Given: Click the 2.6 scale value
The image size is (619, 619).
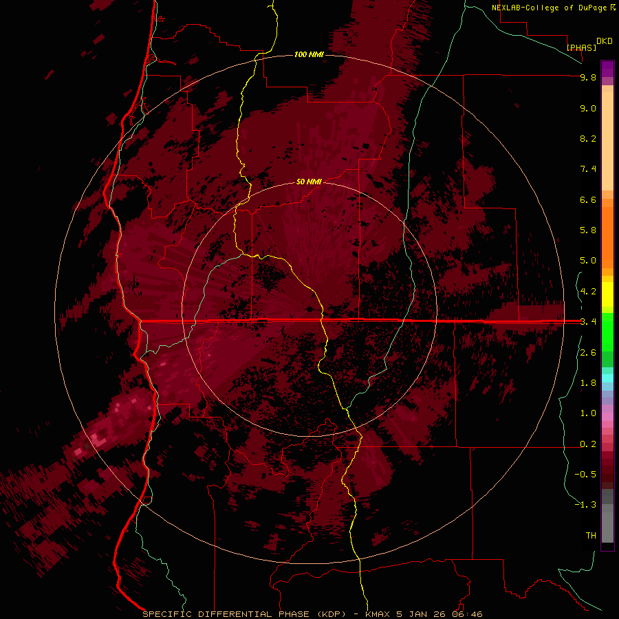Looking at the screenshot, I should [588, 353].
